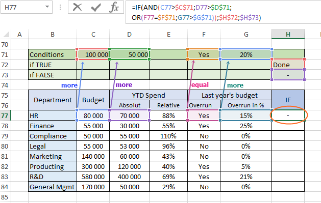Select column H header
Image resolution: width=321 pixels, height=203 pixels.
click(288, 34)
